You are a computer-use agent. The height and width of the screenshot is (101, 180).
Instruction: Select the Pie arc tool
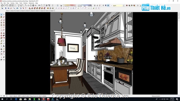[x=4, y=30]
